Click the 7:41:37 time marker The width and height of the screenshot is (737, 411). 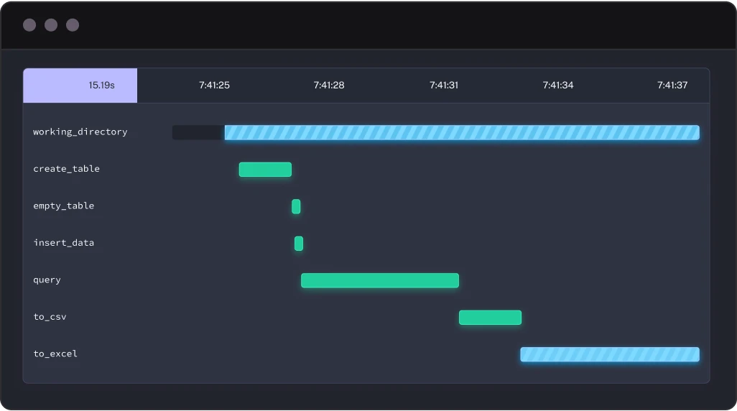coord(672,85)
